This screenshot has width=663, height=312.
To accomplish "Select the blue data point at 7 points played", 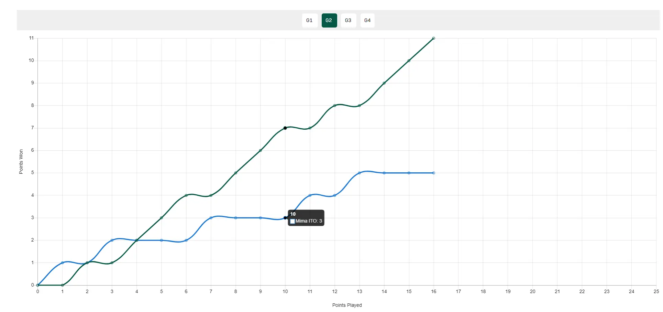I will click(211, 218).
